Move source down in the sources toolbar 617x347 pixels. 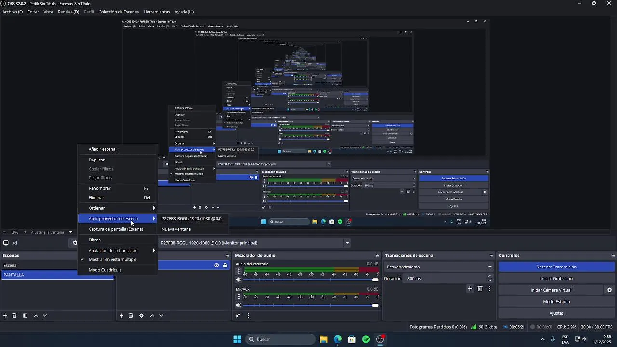coord(161,316)
